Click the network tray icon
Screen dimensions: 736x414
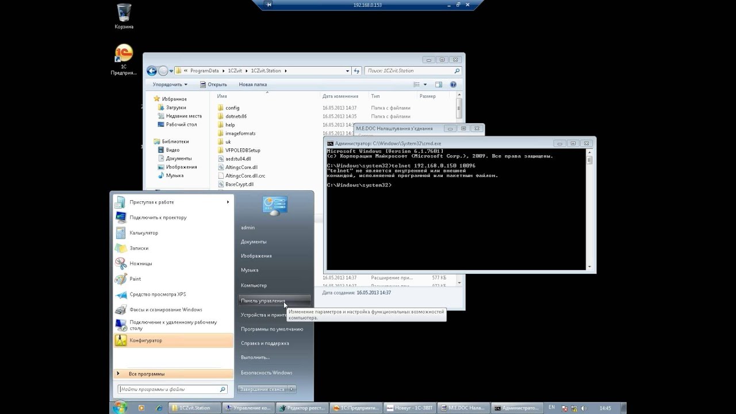coord(573,408)
